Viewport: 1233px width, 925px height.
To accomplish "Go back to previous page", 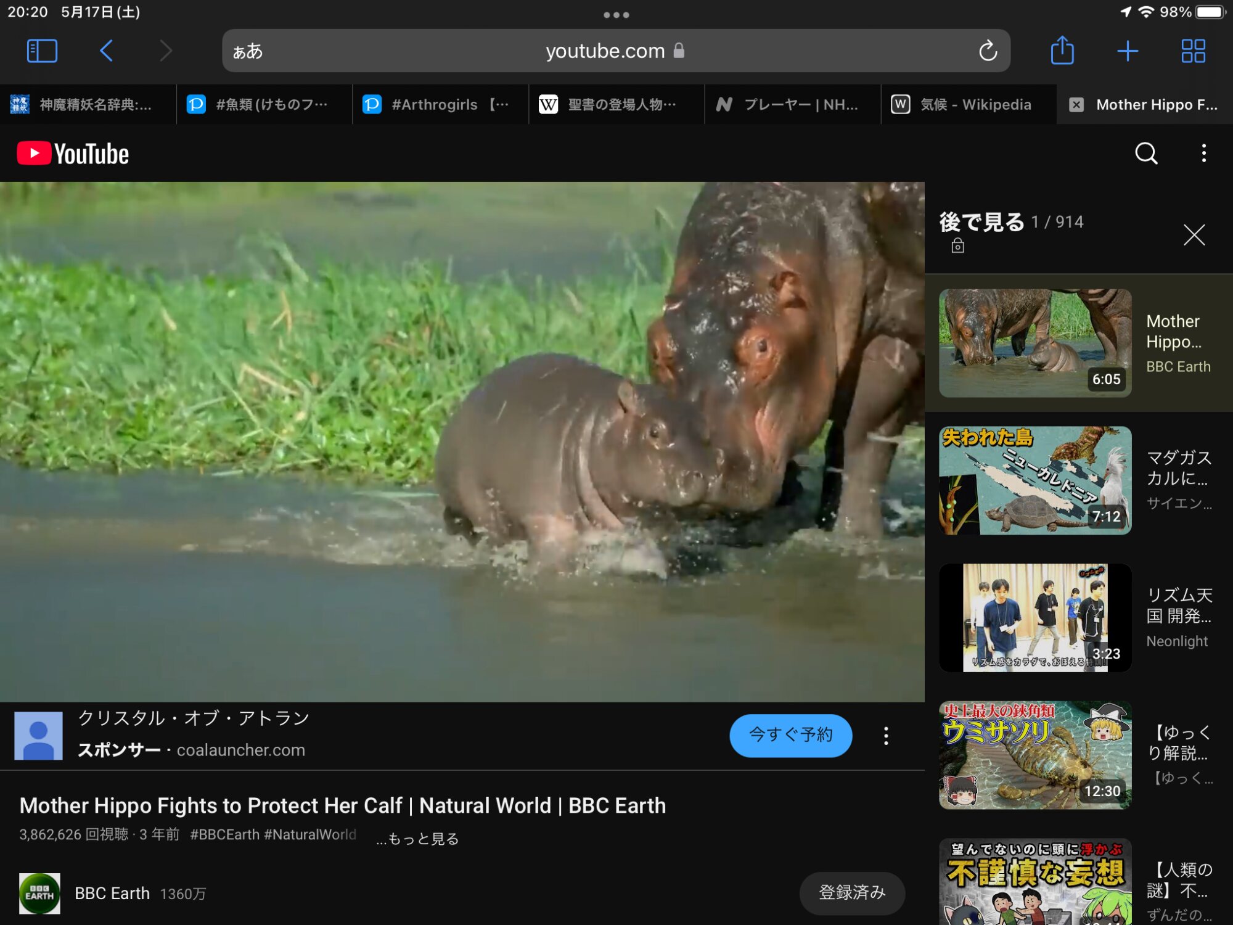I will (106, 51).
